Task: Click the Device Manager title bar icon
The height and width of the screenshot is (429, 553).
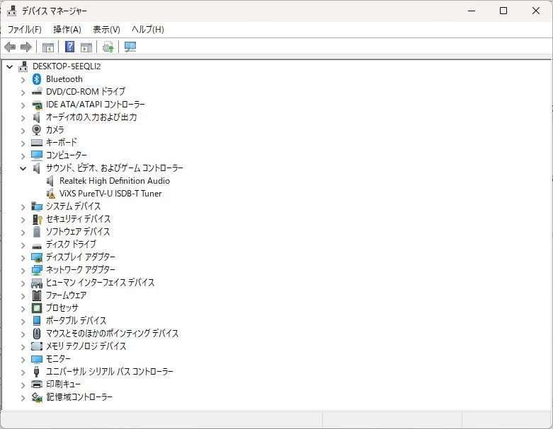Action: point(11,11)
